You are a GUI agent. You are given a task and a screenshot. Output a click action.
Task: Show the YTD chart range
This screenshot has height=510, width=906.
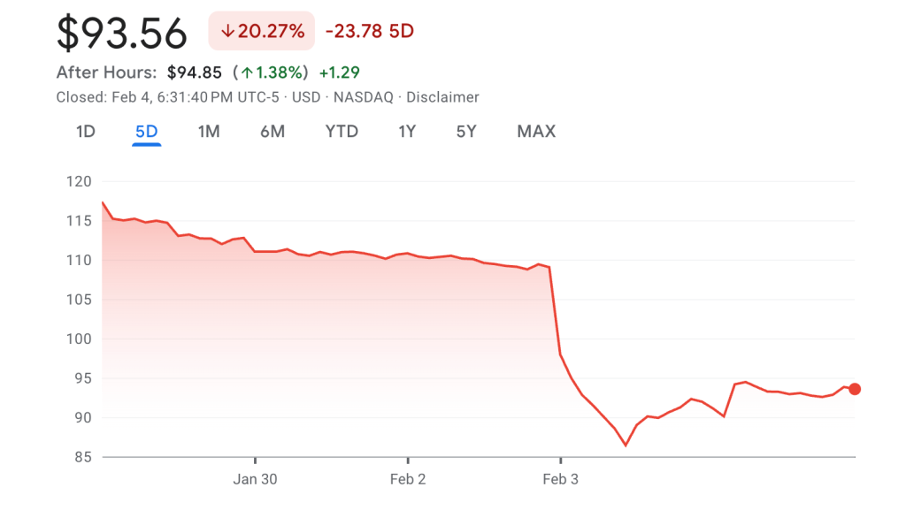[342, 132]
